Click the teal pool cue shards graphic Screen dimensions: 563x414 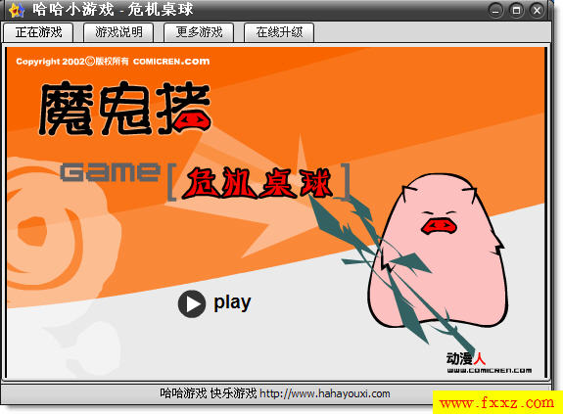[388, 273]
